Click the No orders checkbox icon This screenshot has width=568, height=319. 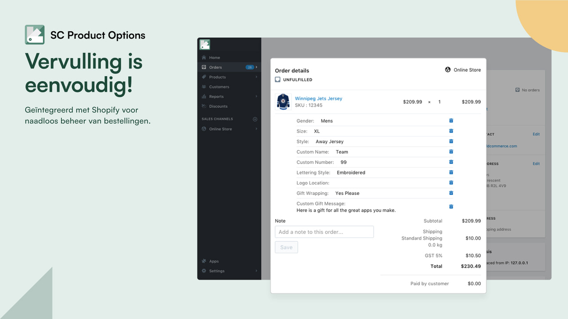[x=517, y=90]
